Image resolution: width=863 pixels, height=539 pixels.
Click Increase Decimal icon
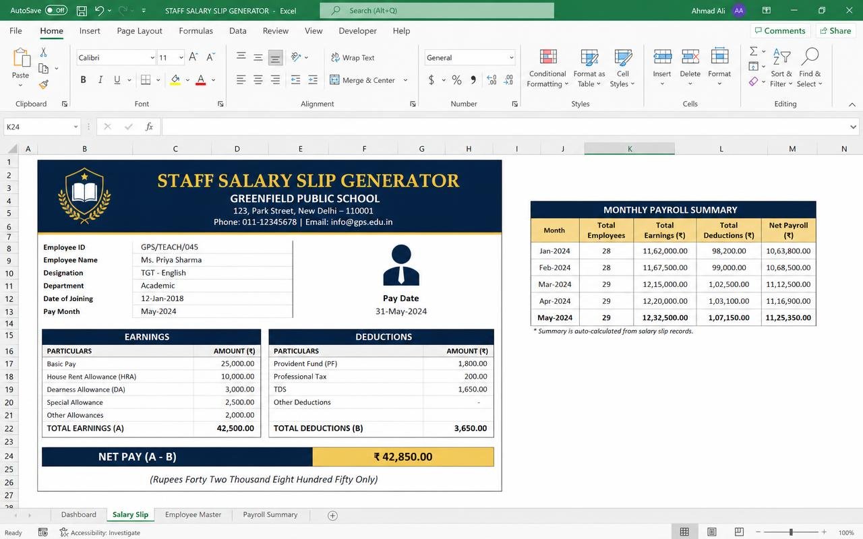[492, 80]
